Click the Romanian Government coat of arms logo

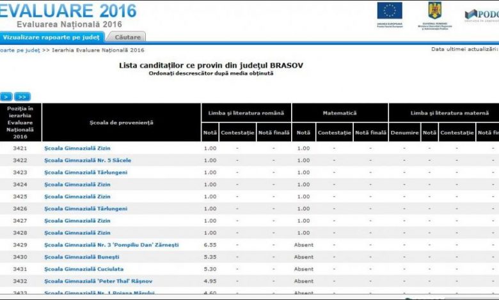(435, 15)
